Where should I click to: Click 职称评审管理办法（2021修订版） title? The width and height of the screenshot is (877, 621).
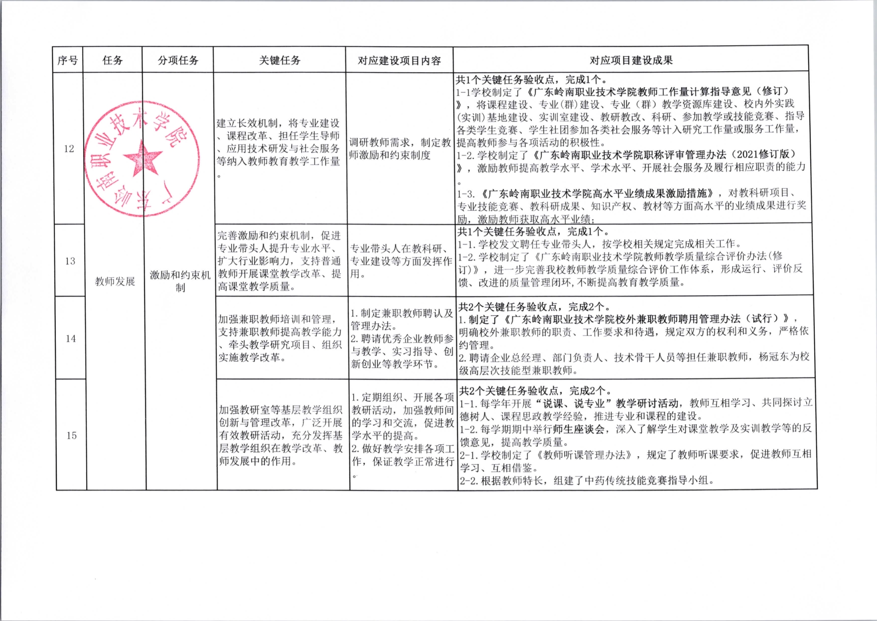coord(666,155)
